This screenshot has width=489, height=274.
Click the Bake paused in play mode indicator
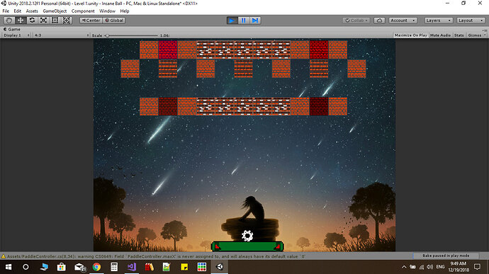click(x=446, y=256)
